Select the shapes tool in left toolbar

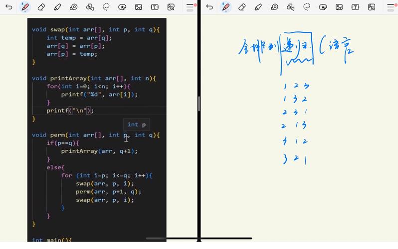coord(90,7)
